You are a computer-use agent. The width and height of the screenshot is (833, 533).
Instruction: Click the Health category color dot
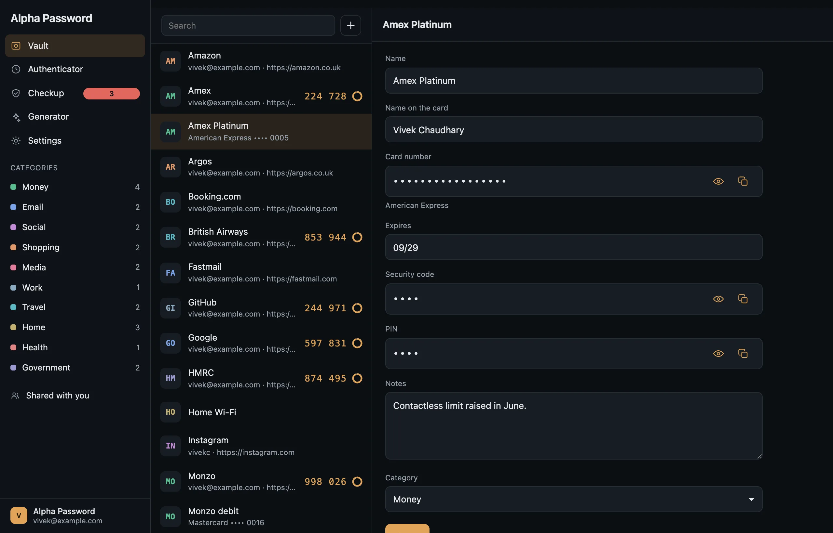coord(14,347)
